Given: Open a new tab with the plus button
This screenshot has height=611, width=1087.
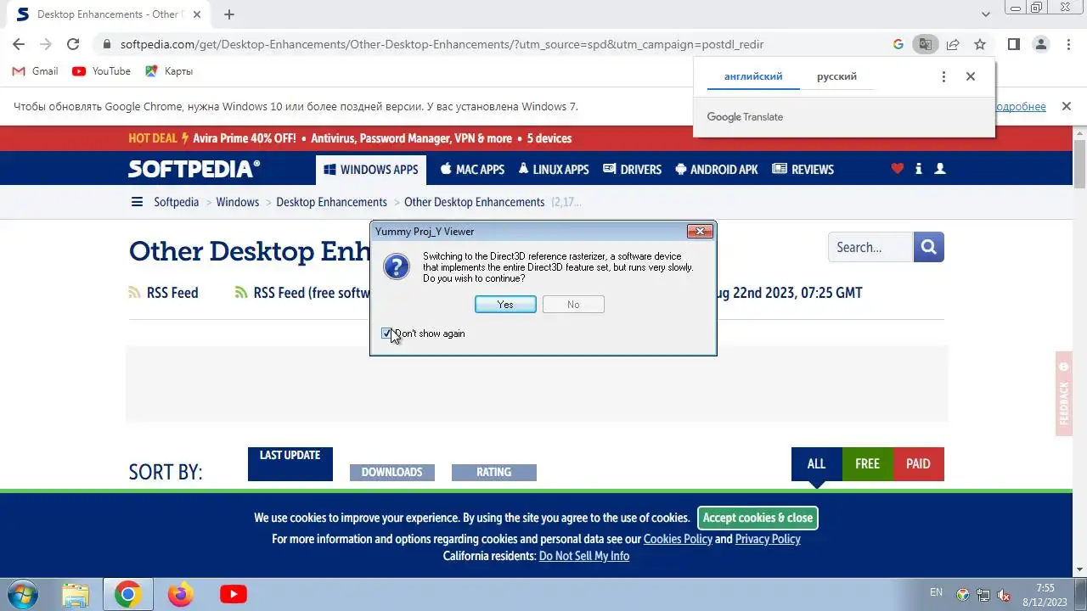Looking at the screenshot, I should point(229,14).
